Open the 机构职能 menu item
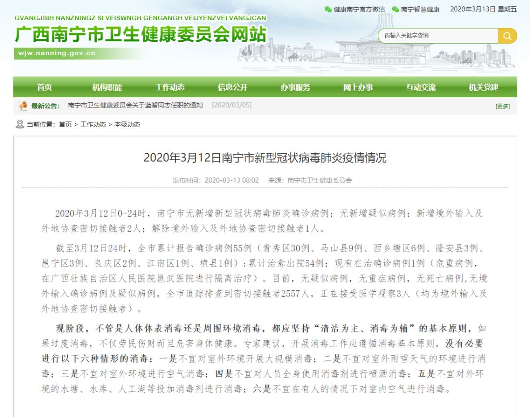Viewport: 530px width, 417px height. pos(107,87)
